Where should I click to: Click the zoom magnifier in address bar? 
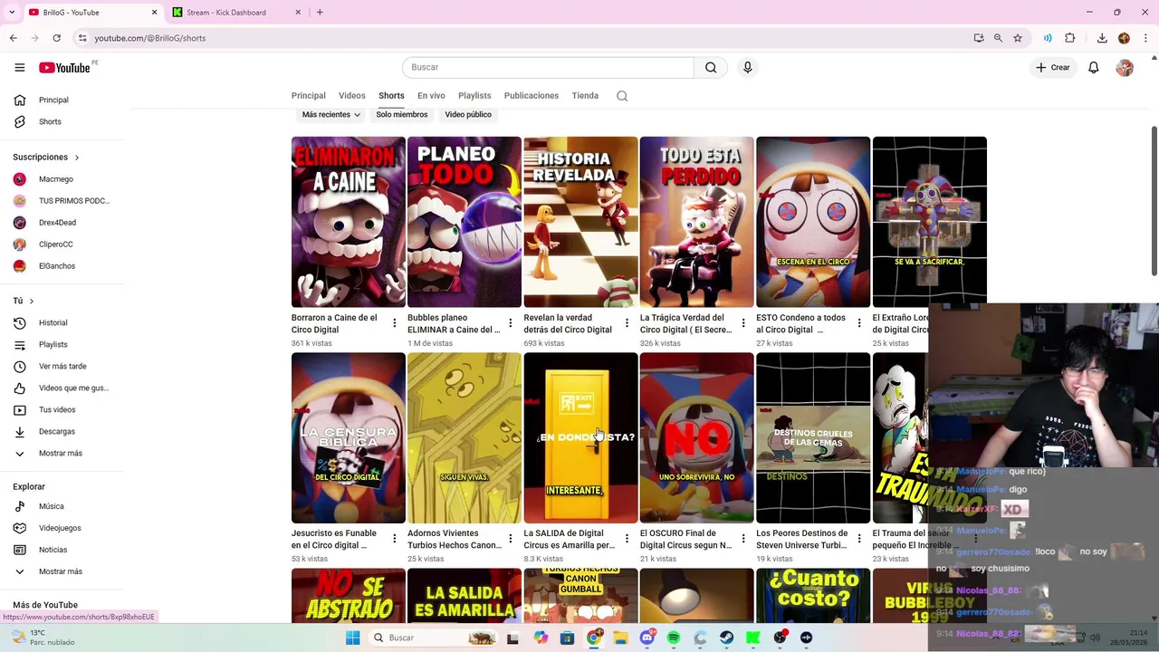pyautogui.click(x=998, y=38)
